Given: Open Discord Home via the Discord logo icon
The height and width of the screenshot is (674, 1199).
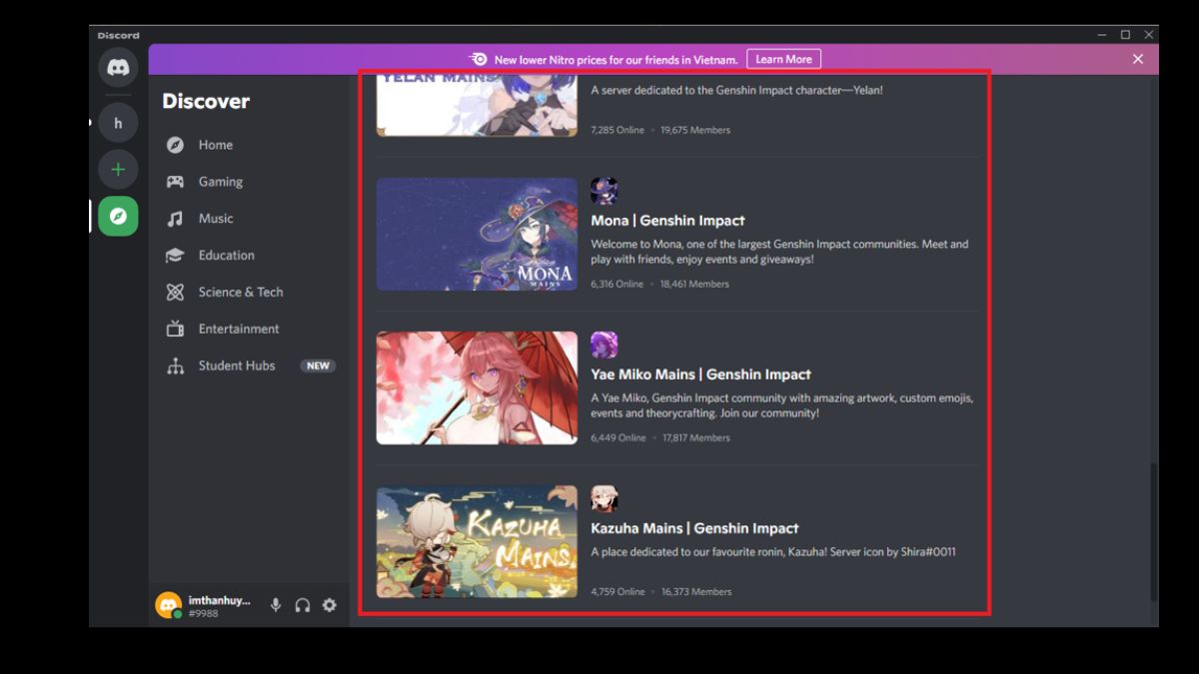Looking at the screenshot, I should point(118,68).
